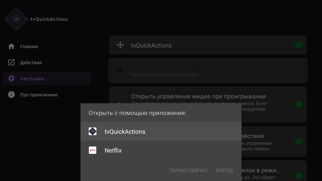Click the d-pad icon in the tvQuickActions service row
The height and width of the screenshot is (181, 322).
click(120, 45)
